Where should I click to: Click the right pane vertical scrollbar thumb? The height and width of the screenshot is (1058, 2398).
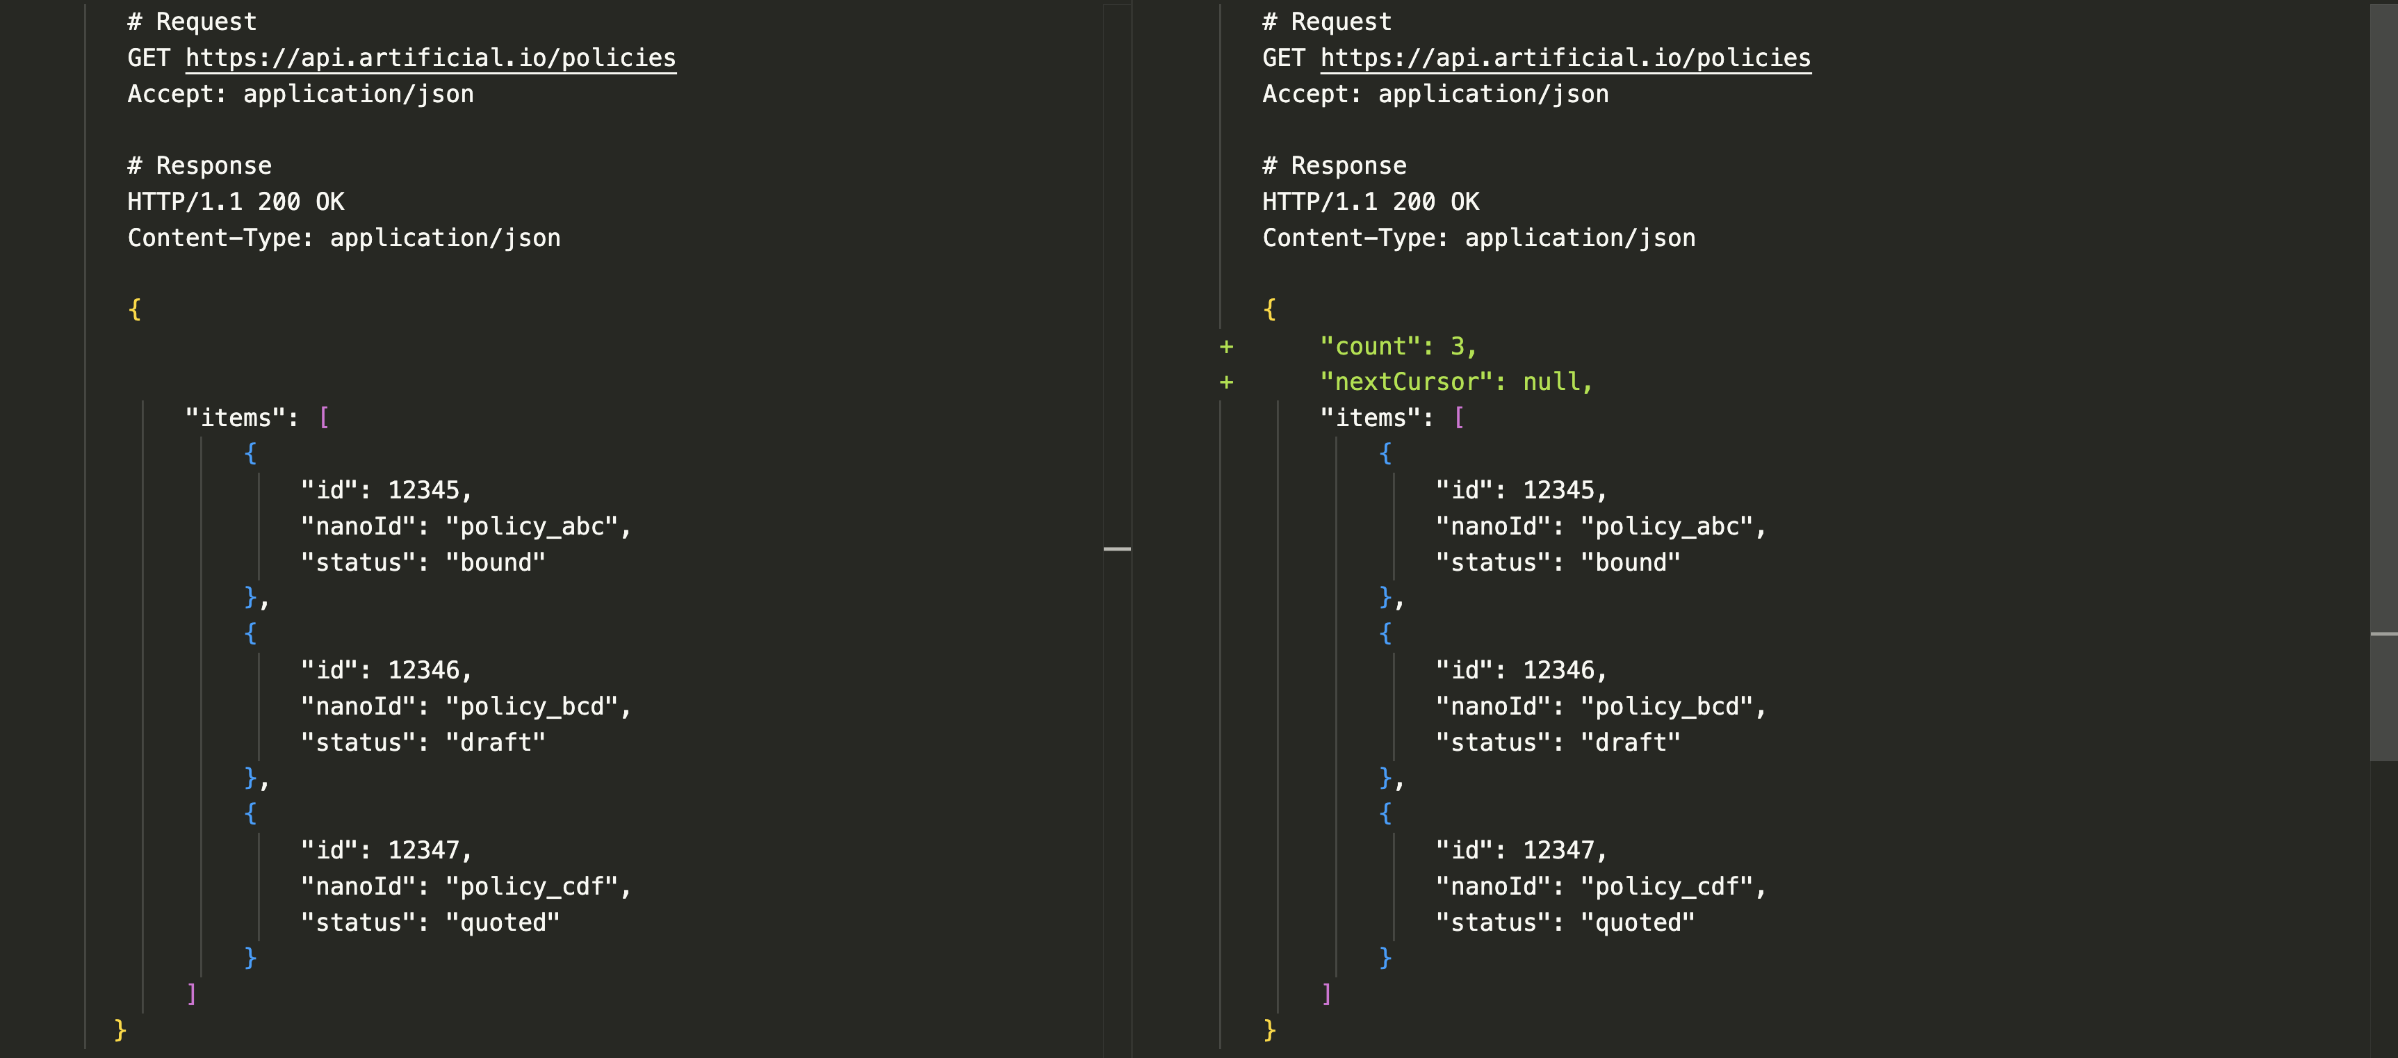[x=2384, y=382]
